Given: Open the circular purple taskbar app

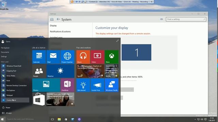Looking at the screenshot, I should [x=79, y=119].
